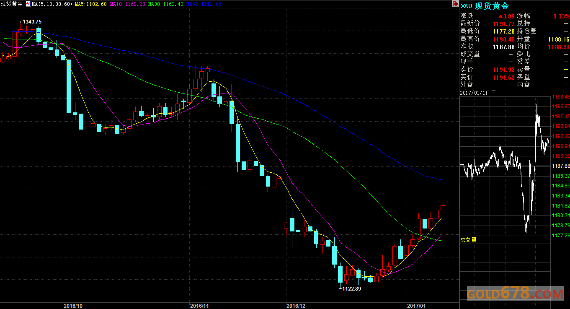The image size is (570, 309).
Task: Collapse the side panel with red arrow icon
Action: point(455,4)
